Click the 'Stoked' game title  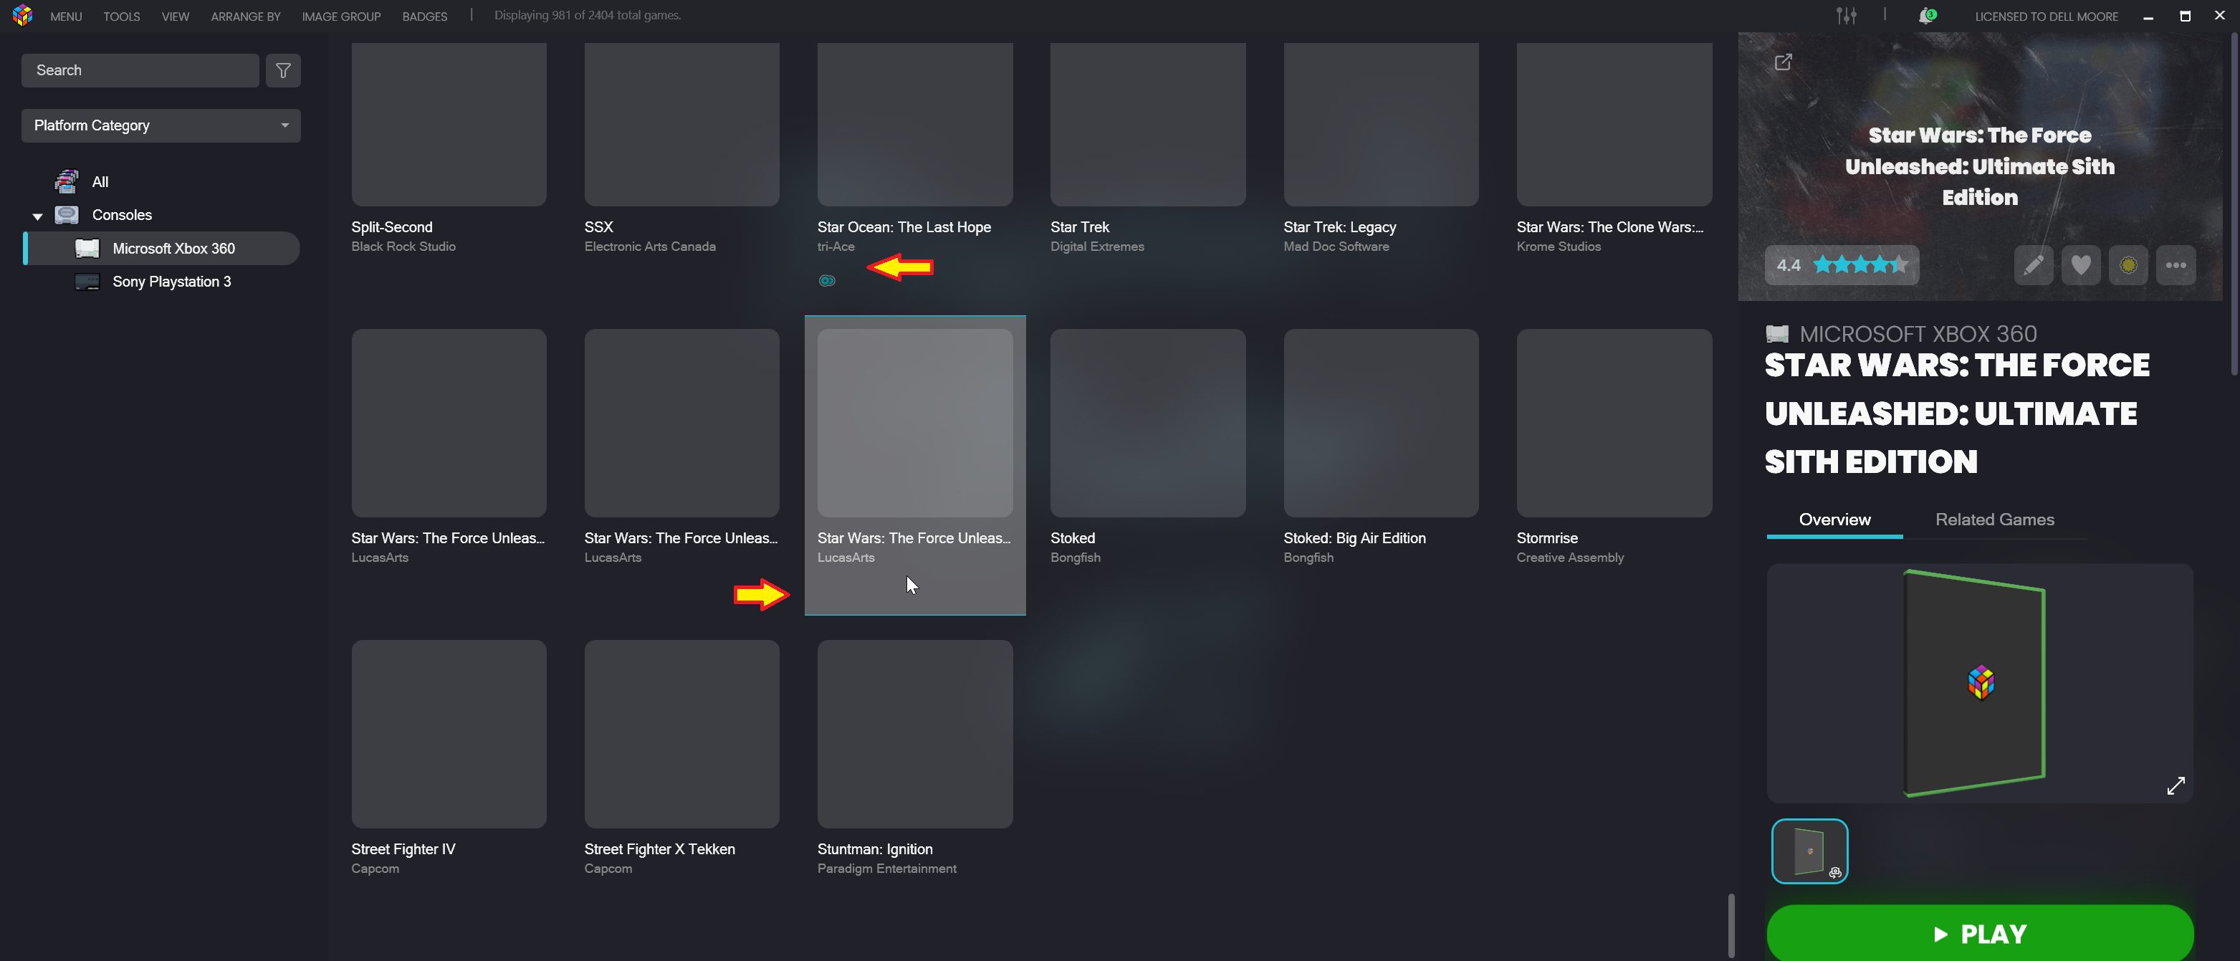click(x=1072, y=538)
